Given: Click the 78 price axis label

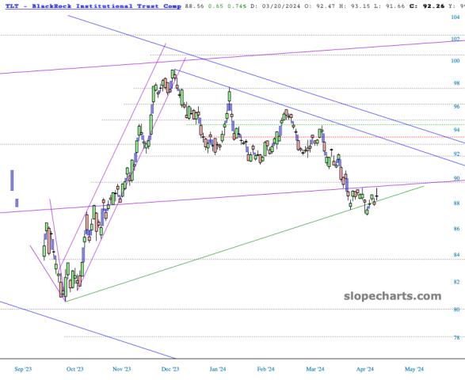Looking at the screenshot, I should tap(456, 337).
